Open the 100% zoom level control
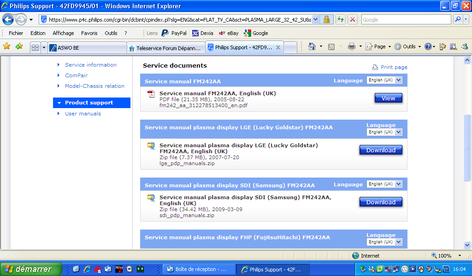The image size is (472, 276). [446, 256]
